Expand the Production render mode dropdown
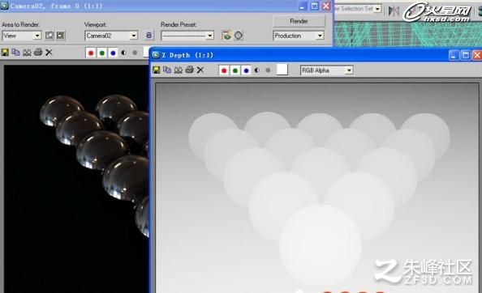 [x=299, y=36]
